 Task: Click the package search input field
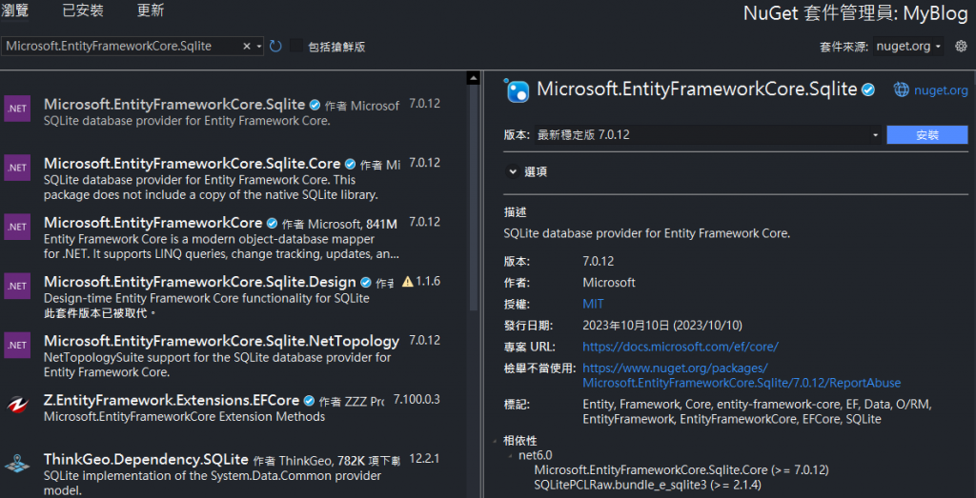[121, 46]
